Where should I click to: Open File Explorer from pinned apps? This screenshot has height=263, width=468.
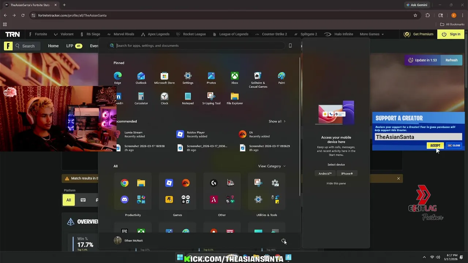[x=234, y=99]
